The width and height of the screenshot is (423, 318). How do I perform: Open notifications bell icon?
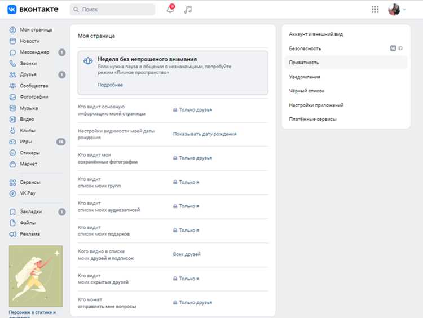170,9
